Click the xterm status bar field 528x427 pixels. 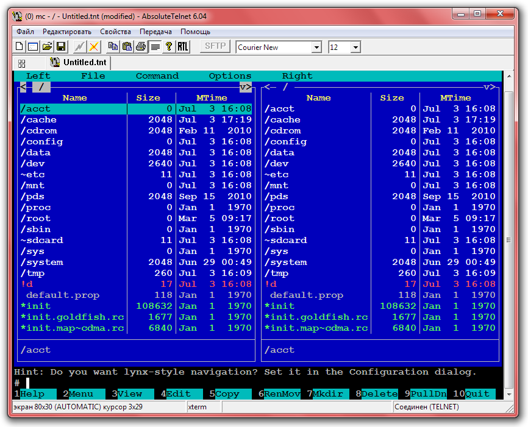tap(204, 407)
